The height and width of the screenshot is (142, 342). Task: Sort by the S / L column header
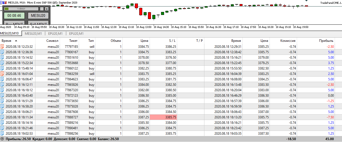tap(172, 41)
